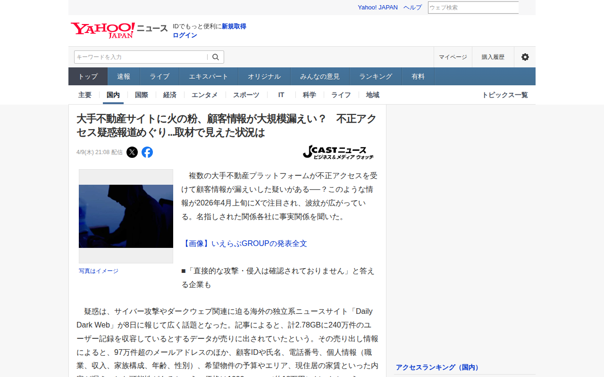Click the 4/9(木) 21:08 配信 timestamp
The image size is (604, 377).
pyautogui.click(x=100, y=152)
